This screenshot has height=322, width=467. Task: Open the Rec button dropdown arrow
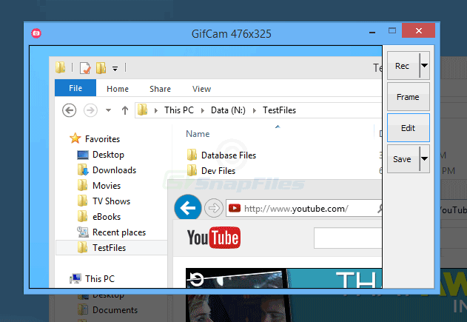[x=424, y=66]
